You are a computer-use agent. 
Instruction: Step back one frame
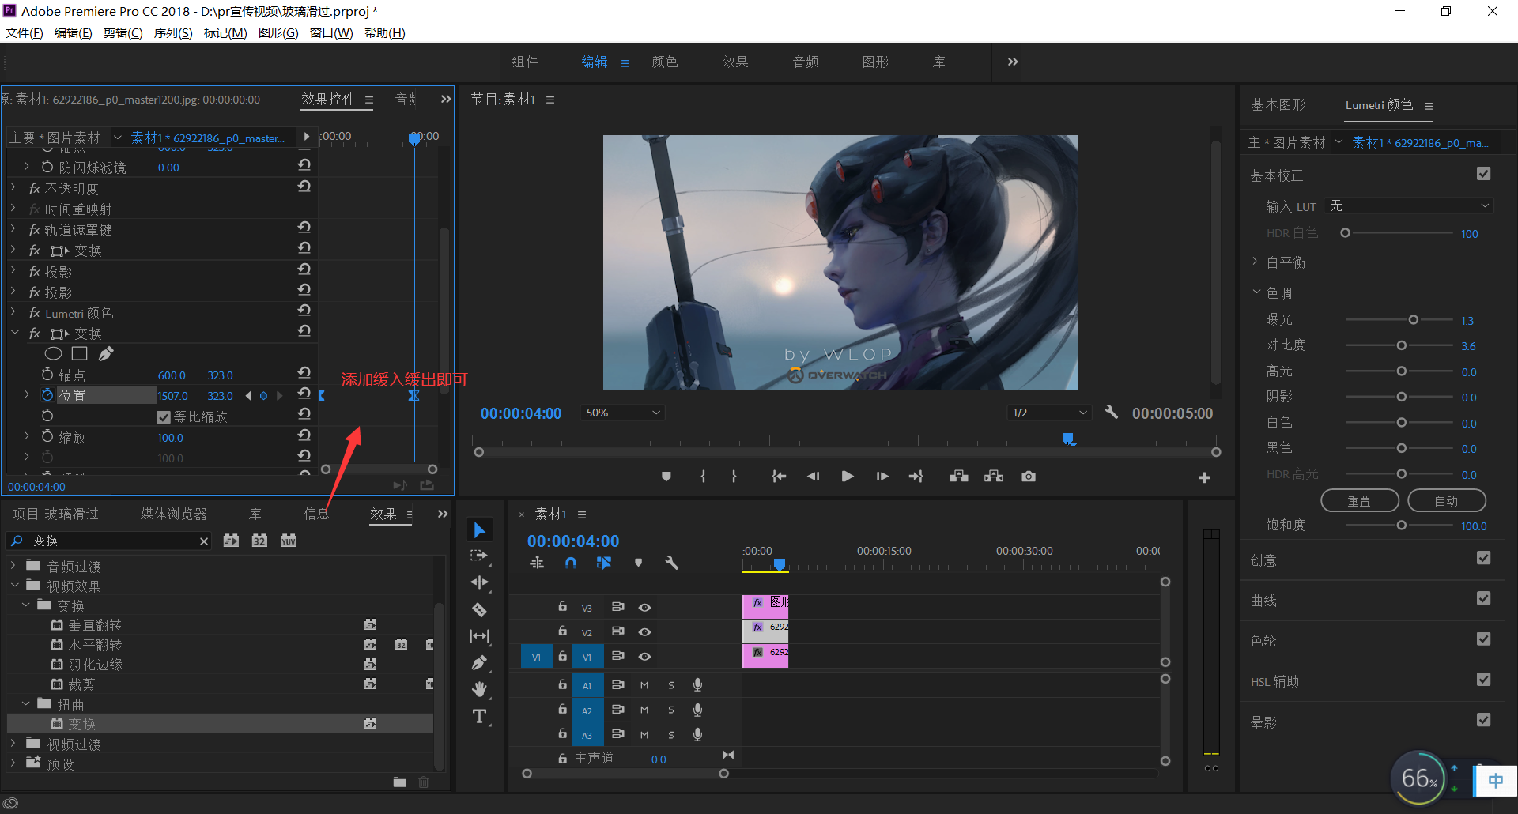[x=813, y=477]
